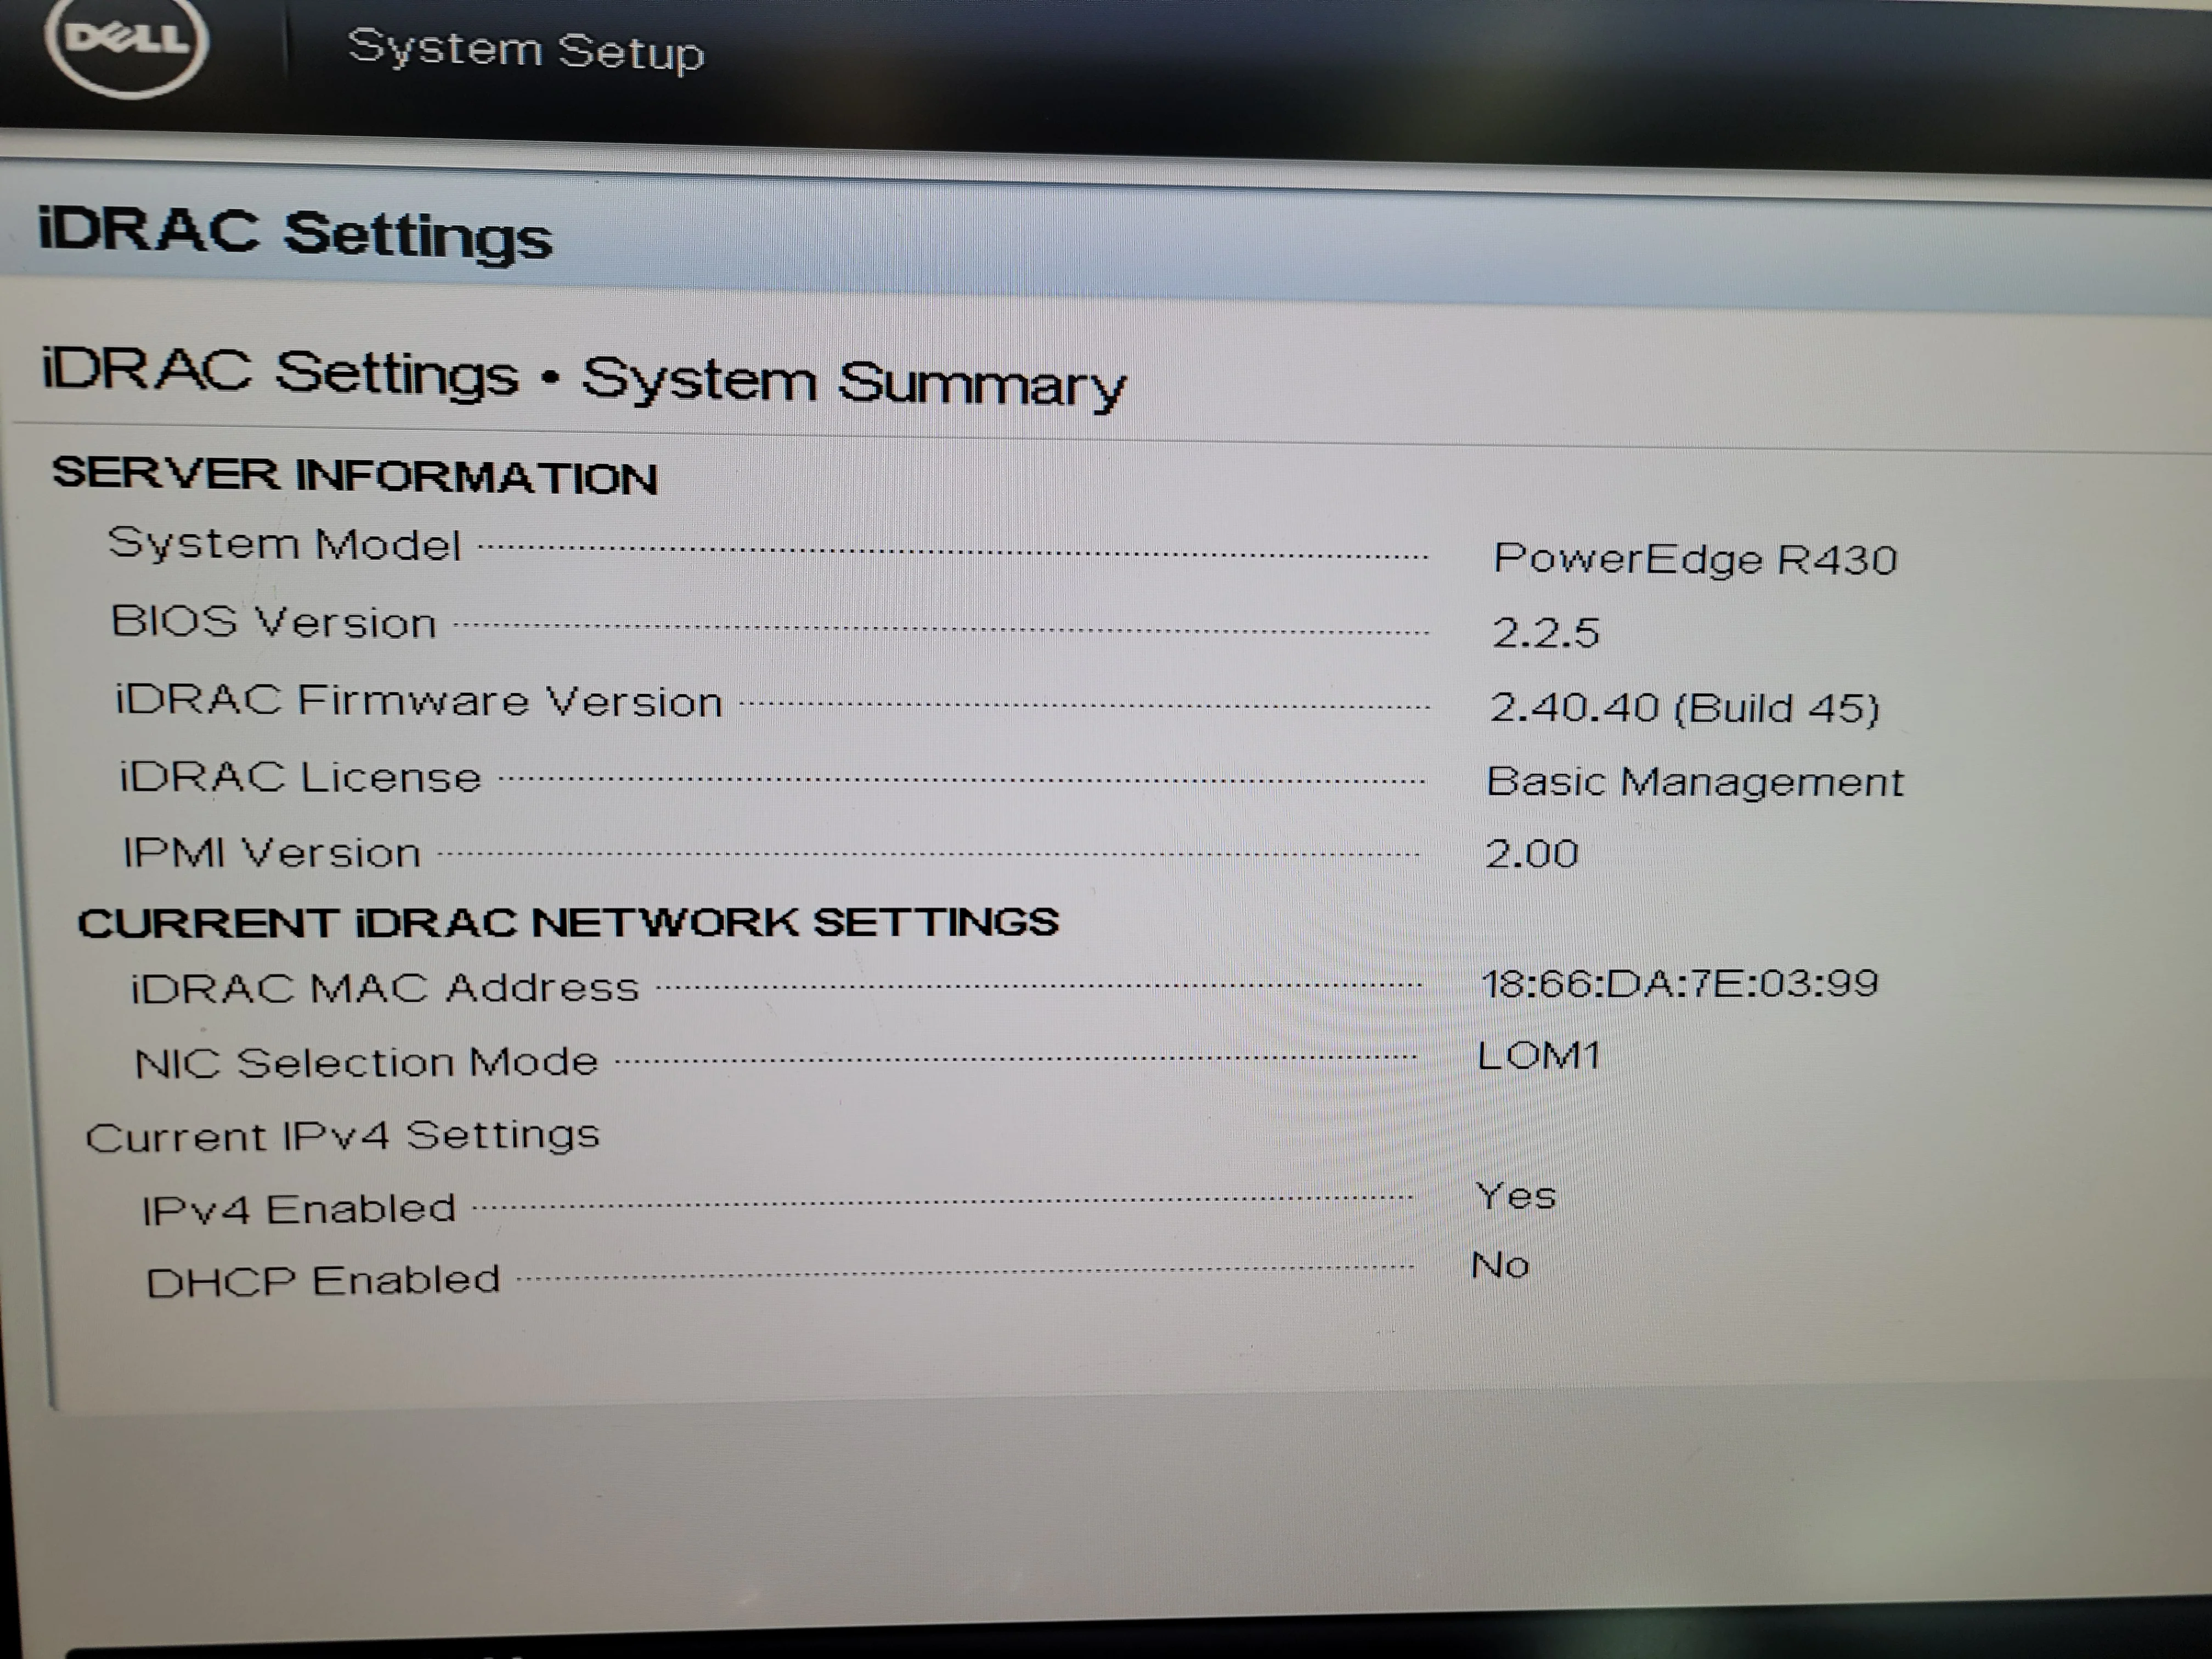Viewport: 2212px width, 1659px height.
Task: Click the LOM1 value
Action: click(1538, 1056)
